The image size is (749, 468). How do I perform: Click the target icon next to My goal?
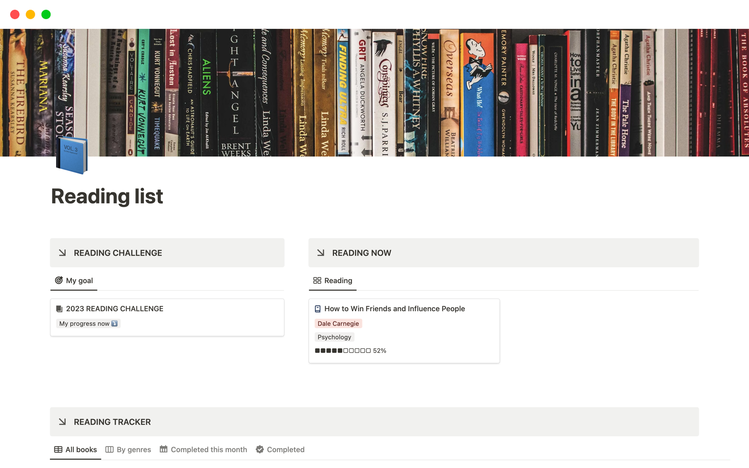59,280
